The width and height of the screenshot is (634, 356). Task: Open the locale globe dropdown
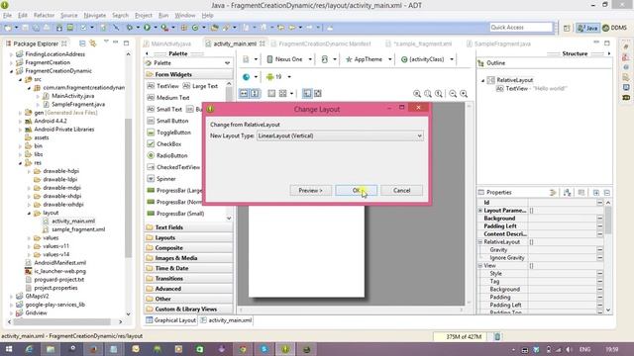click(x=250, y=77)
